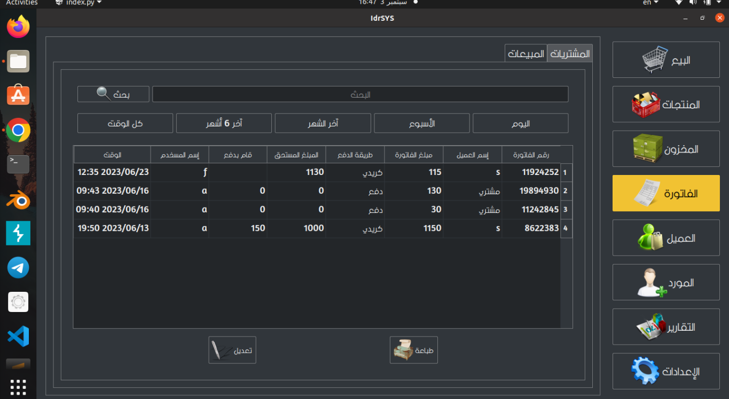Viewport: 729px width, 399px height.
Task: Open Files manager in the dock
Action: [18, 61]
